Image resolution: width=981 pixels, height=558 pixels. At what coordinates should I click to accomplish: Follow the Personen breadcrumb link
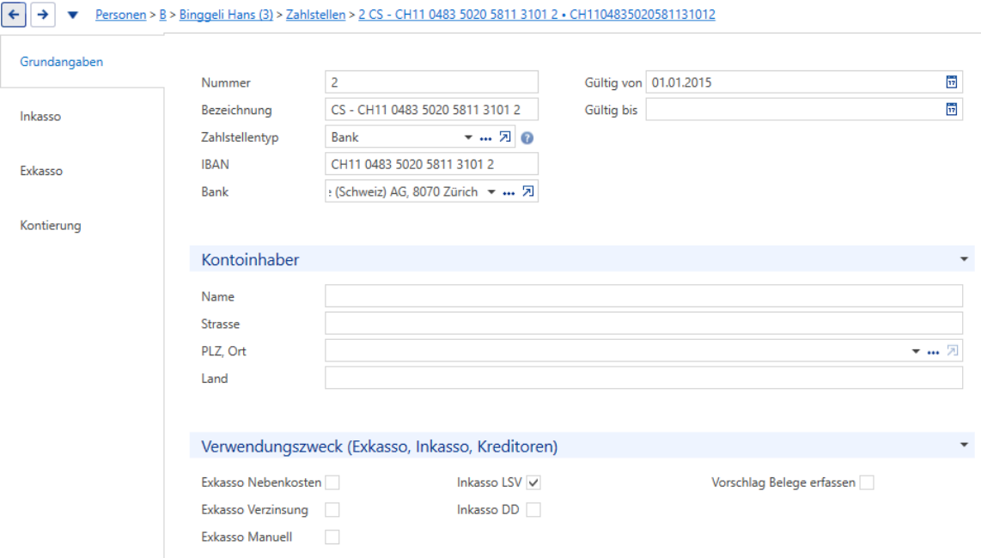(121, 15)
